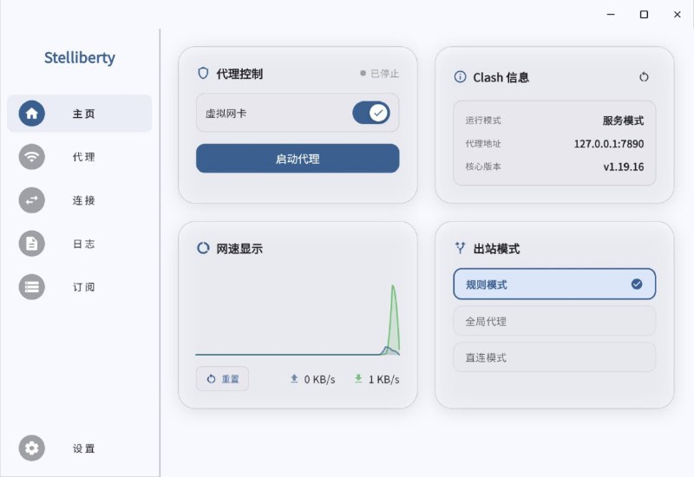Open the Logs (日志) document icon

(32, 244)
